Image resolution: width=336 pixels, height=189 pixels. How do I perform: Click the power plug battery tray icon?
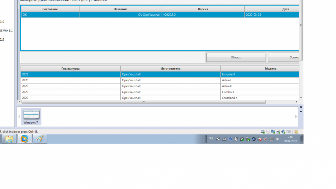tap(236, 139)
